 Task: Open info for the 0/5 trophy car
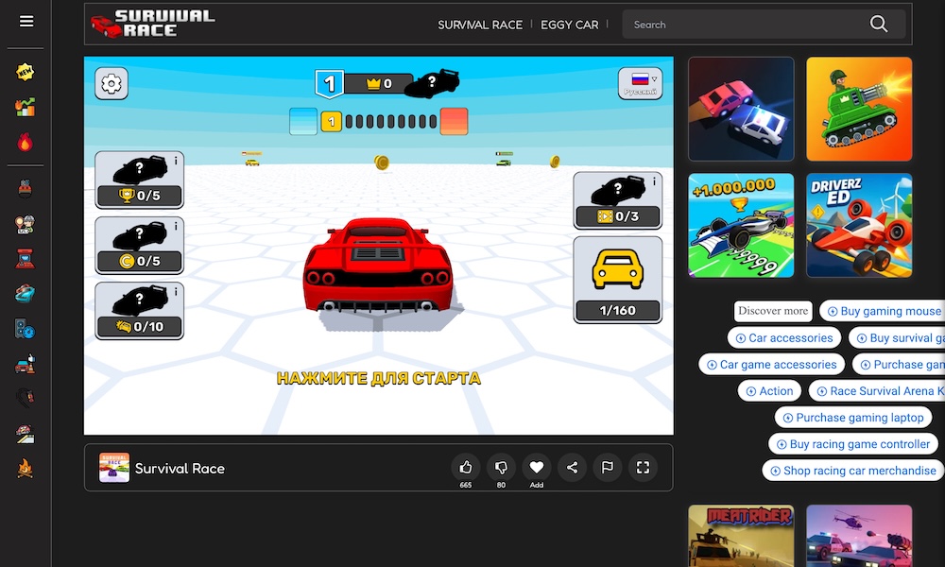[177, 162]
